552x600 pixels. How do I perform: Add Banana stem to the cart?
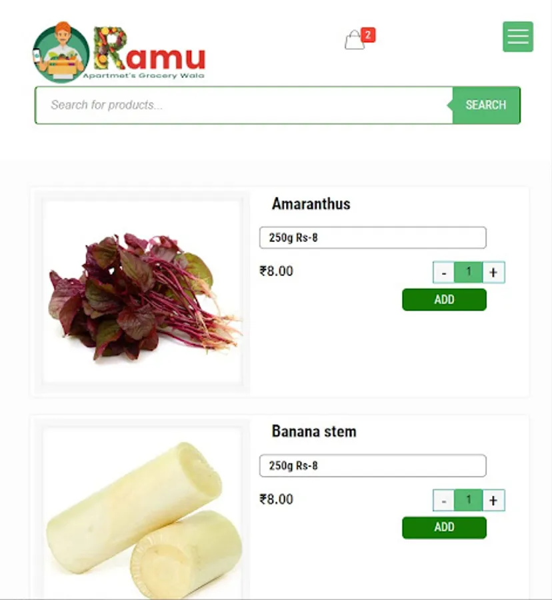(x=444, y=528)
